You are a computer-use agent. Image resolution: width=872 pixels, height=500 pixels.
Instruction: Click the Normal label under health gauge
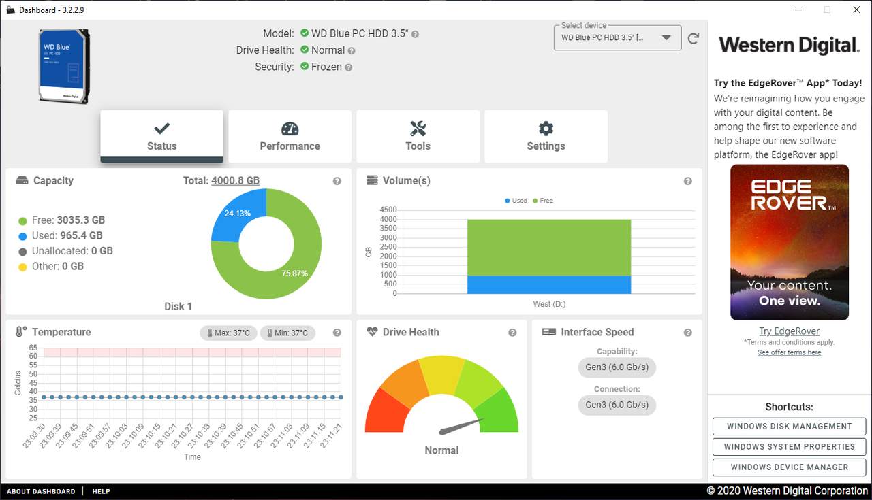coord(441,450)
